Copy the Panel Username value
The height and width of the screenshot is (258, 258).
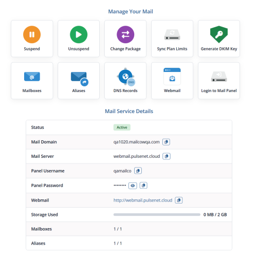point(138,171)
